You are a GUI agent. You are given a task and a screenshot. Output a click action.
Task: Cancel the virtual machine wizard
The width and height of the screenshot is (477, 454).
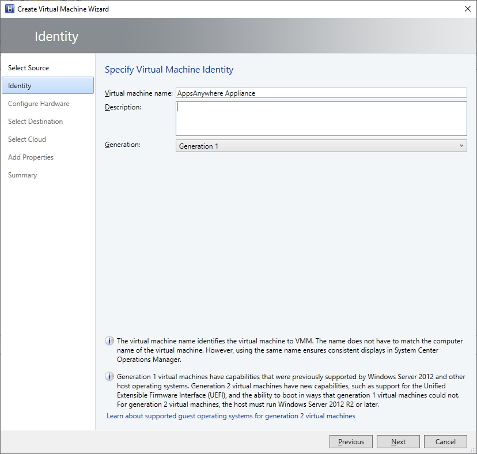click(x=445, y=442)
